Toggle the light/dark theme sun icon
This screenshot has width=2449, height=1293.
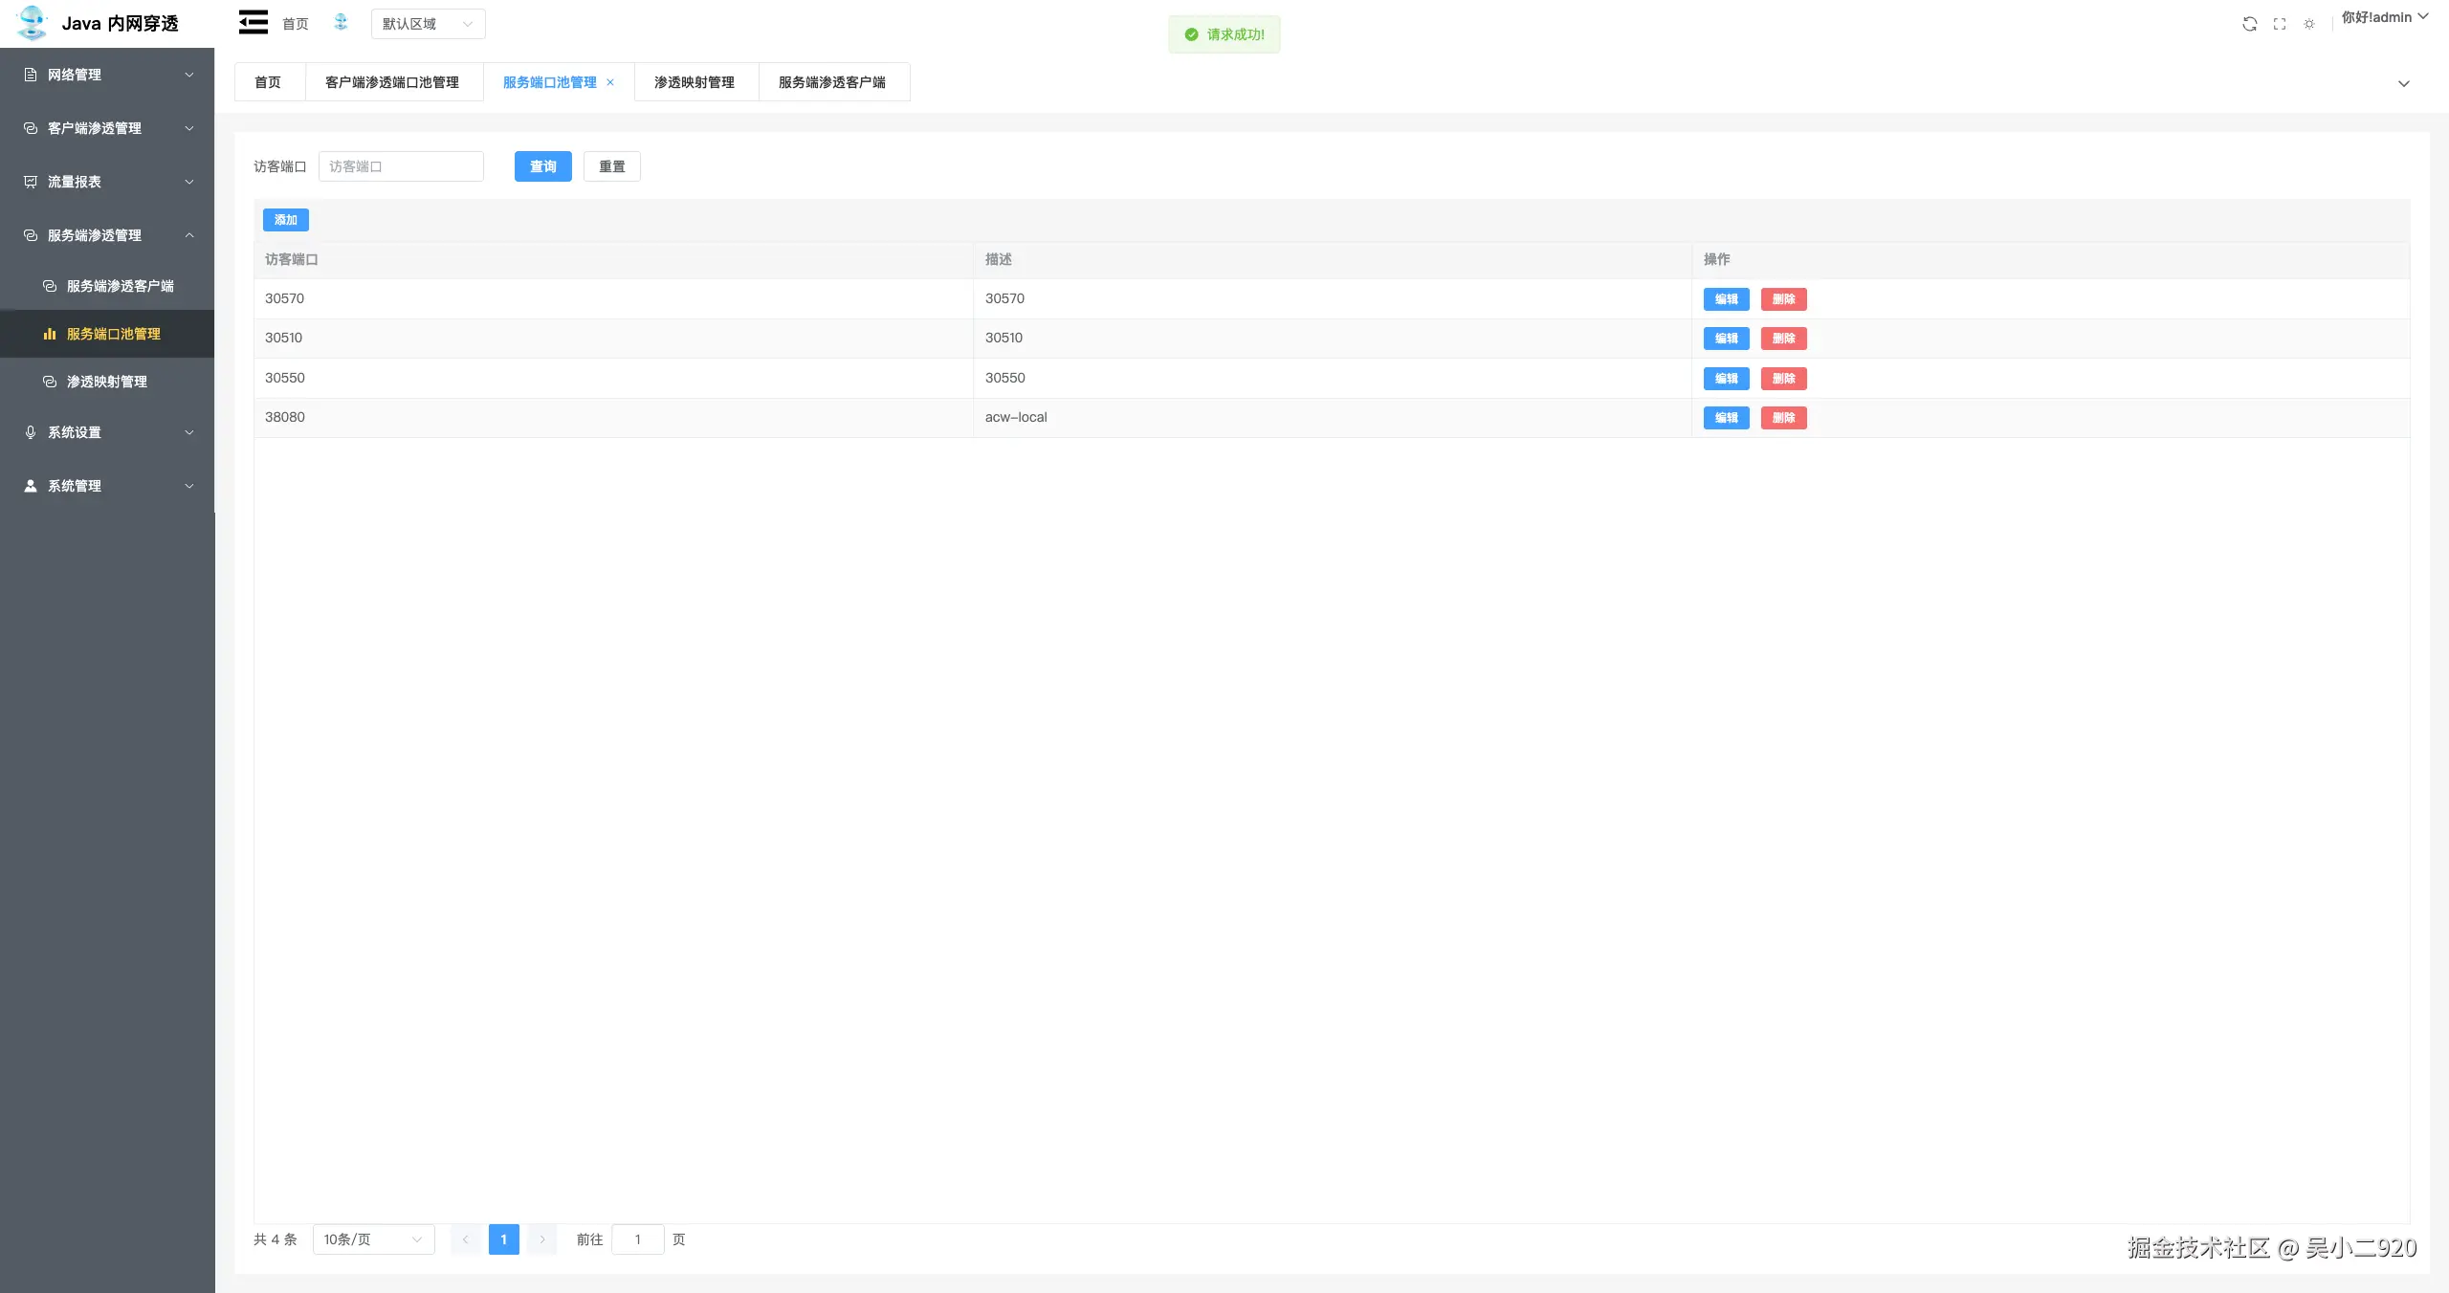[x=2309, y=24]
